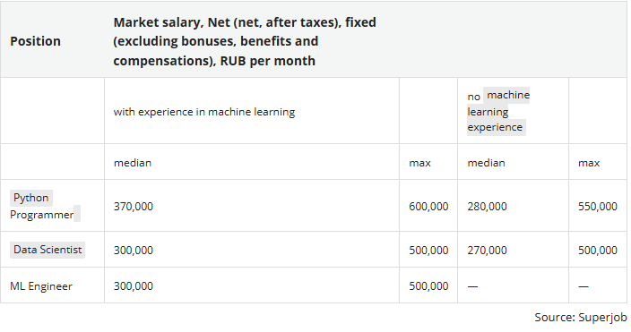Click the highlighted Programmer text
The width and height of the screenshot is (631, 332).
click(42, 214)
